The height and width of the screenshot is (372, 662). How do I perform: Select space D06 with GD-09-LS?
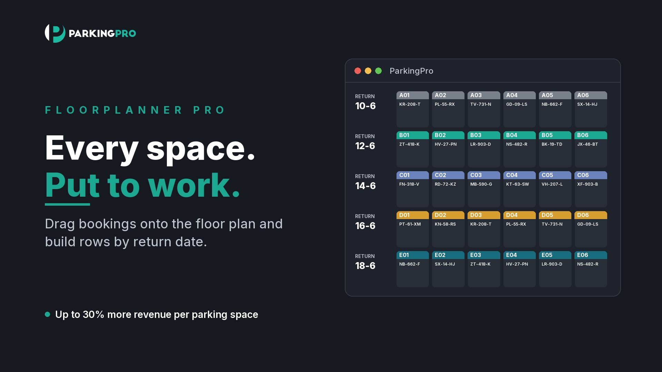pyautogui.click(x=591, y=229)
